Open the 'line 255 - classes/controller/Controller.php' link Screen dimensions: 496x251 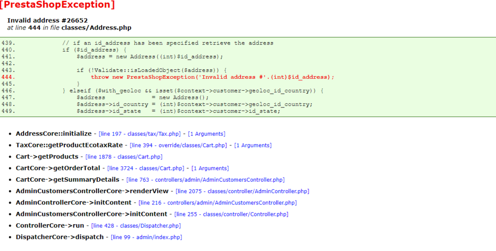coord(231,214)
